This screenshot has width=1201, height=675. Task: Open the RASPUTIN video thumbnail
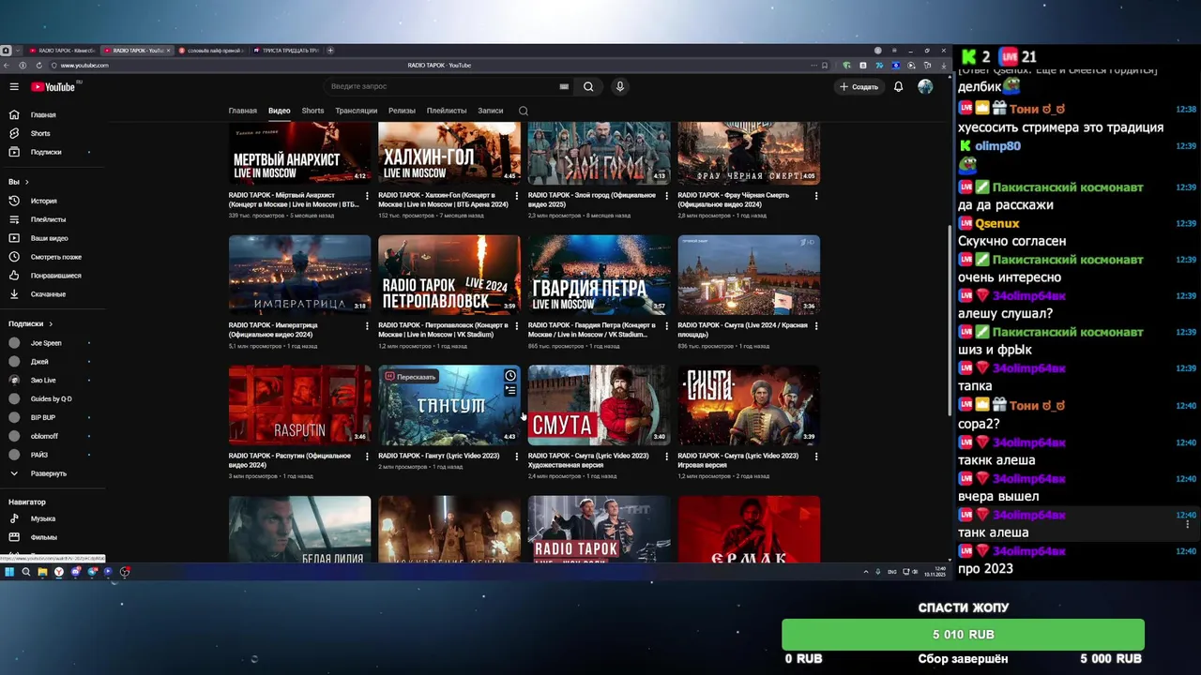click(299, 405)
